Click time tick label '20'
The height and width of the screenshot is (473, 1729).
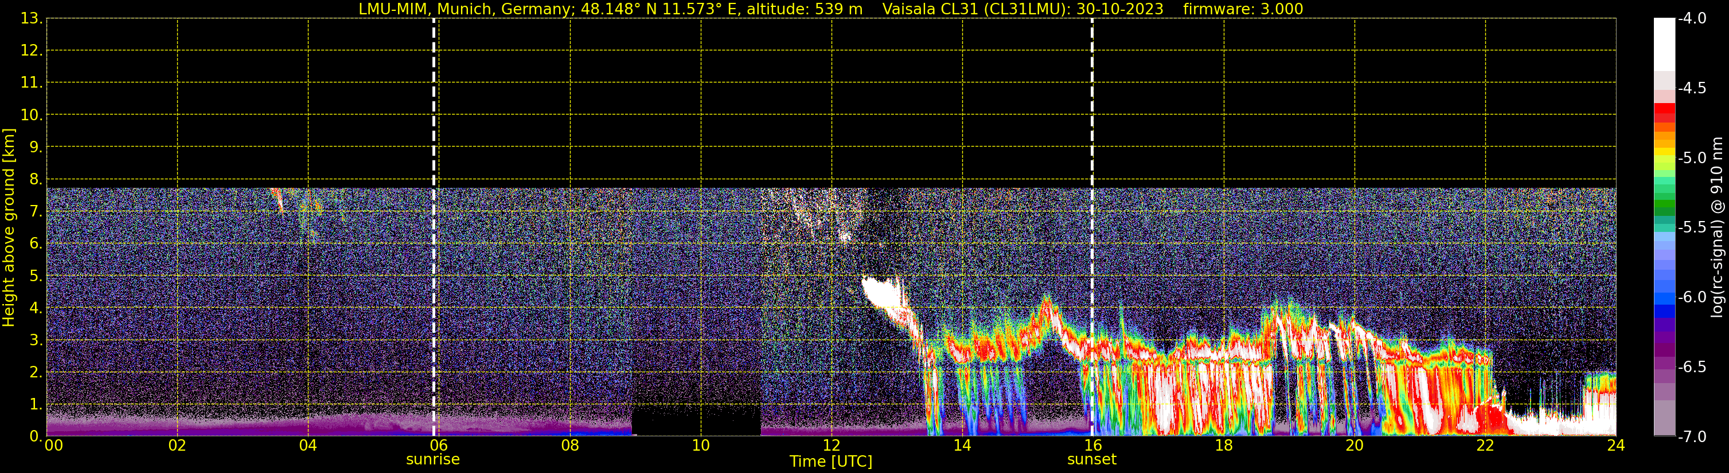pyautogui.click(x=1355, y=446)
